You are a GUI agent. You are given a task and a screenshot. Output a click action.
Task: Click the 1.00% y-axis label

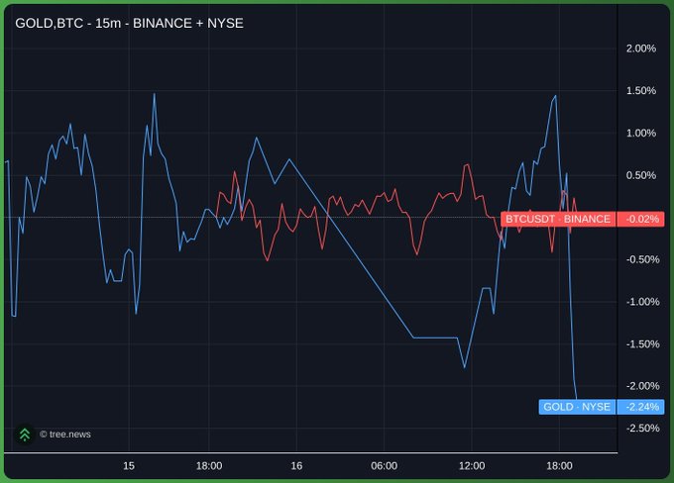click(x=641, y=133)
